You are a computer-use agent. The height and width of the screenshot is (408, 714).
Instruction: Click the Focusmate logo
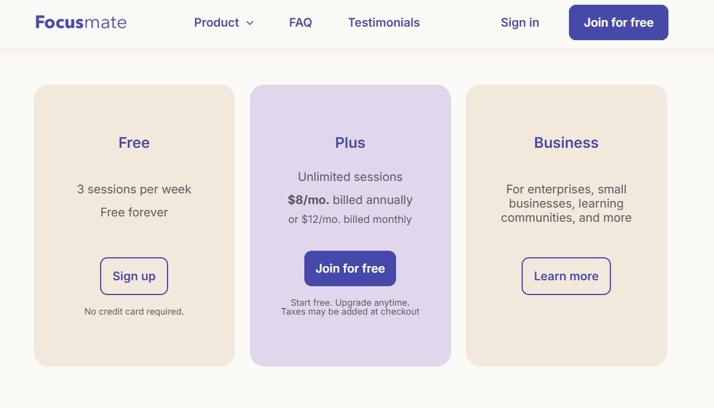click(81, 22)
